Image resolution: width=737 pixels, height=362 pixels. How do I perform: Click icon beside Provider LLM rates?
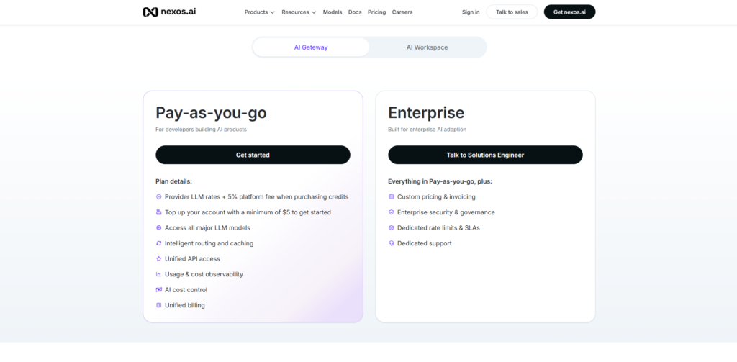pyautogui.click(x=159, y=197)
